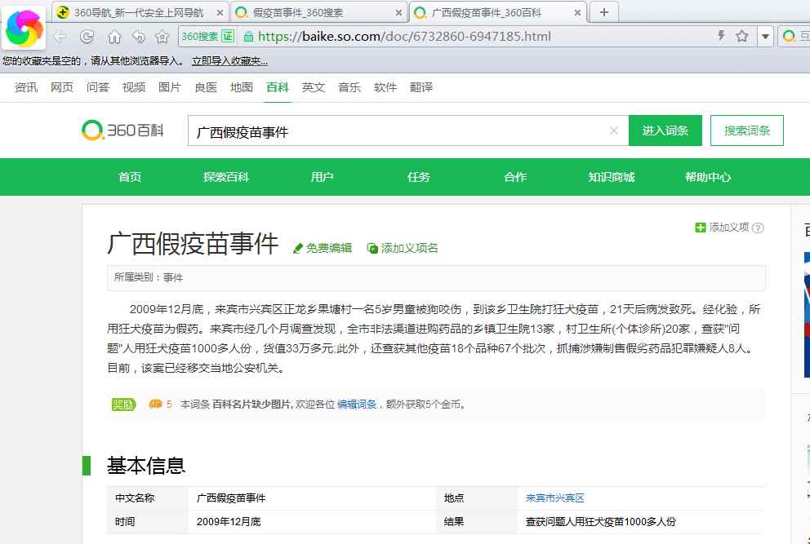810x544 pixels.
Task: Select 知识商城 in the green navigation bar
Action: click(x=611, y=177)
